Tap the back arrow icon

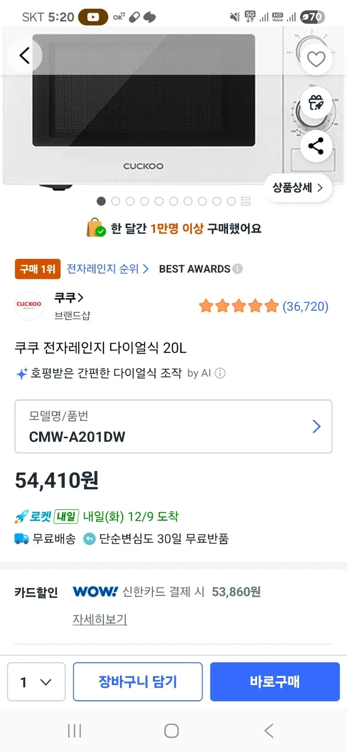coord(24,55)
